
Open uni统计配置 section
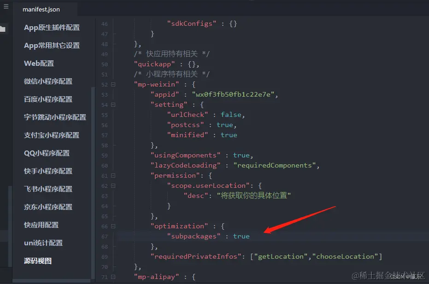click(43, 243)
